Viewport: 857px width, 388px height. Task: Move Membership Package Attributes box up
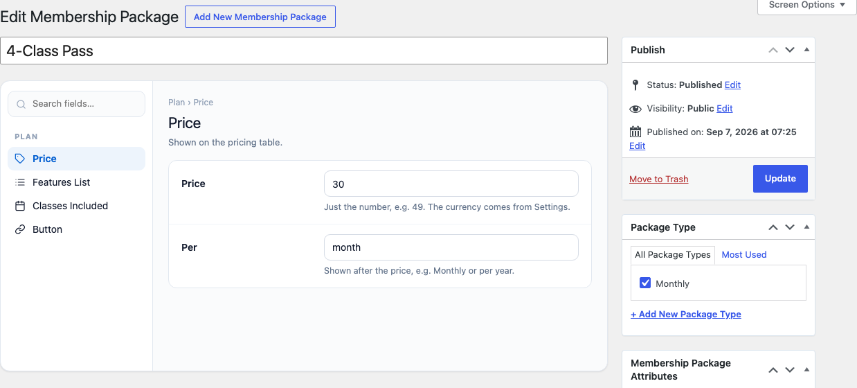tap(773, 370)
